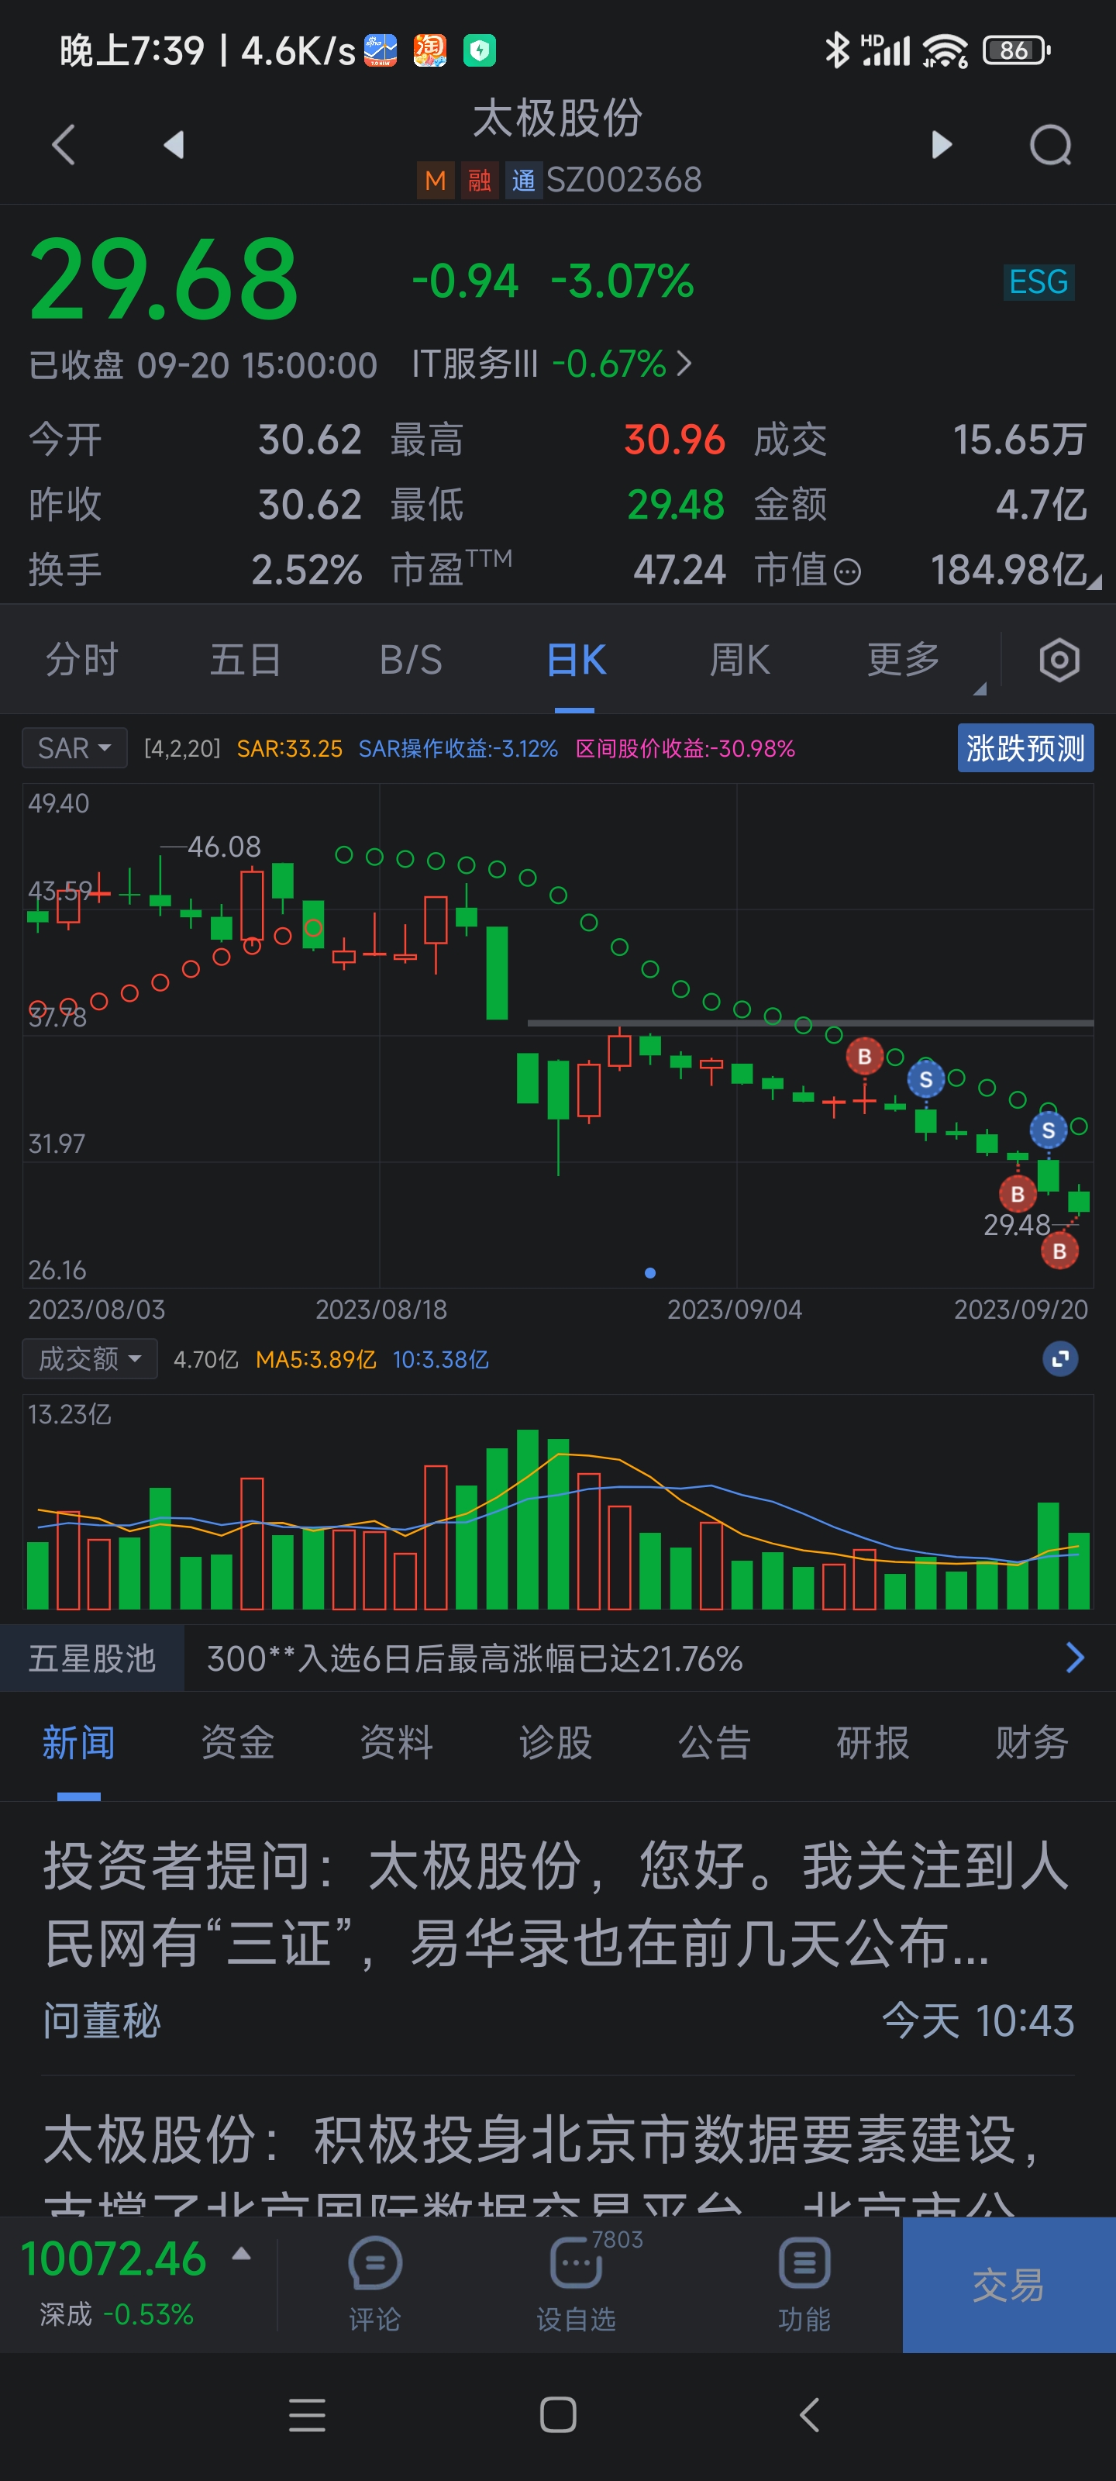Open the 财务 financials tab
The image size is (1116, 2481).
[x=1032, y=1743]
